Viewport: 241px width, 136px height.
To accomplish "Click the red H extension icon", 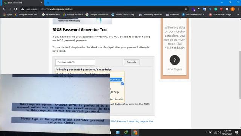I will pos(221,9).
